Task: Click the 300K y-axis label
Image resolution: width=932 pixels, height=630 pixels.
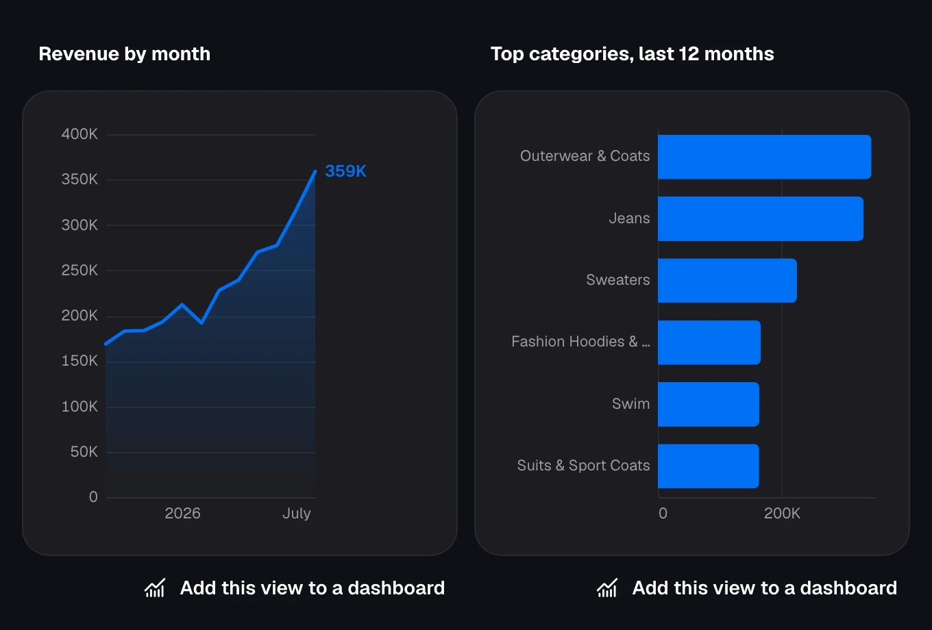Action: [79, 225]
